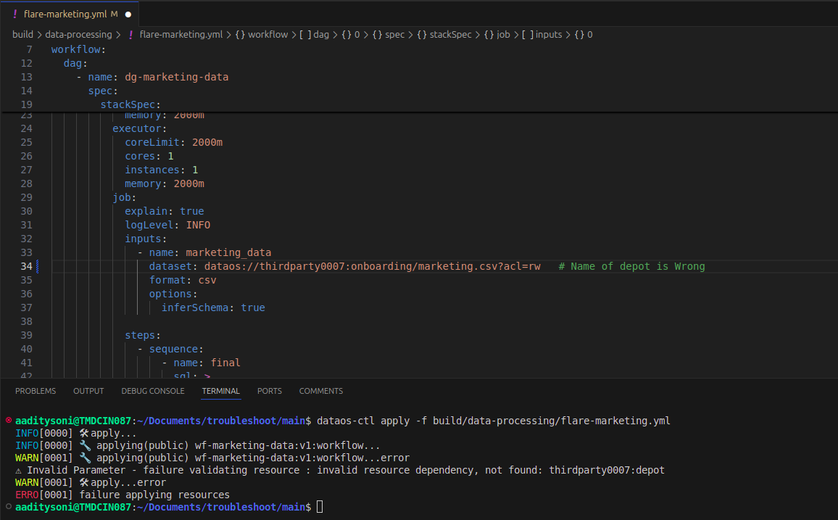The image size is (838, 520).
Task: Click line number 24 in the gutter
Action: [x=26, y=129]
